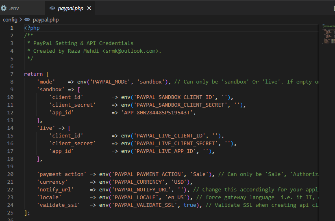
Task: Click line number 20 in gutter
Action: (x=10, y=174)
